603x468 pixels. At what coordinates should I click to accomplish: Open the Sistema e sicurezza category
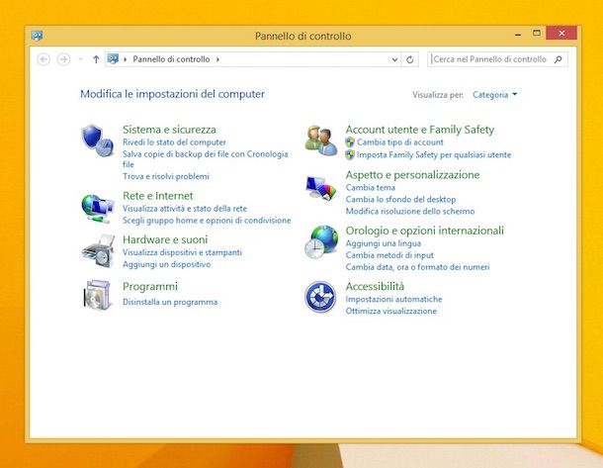click(x=169, y=130)
